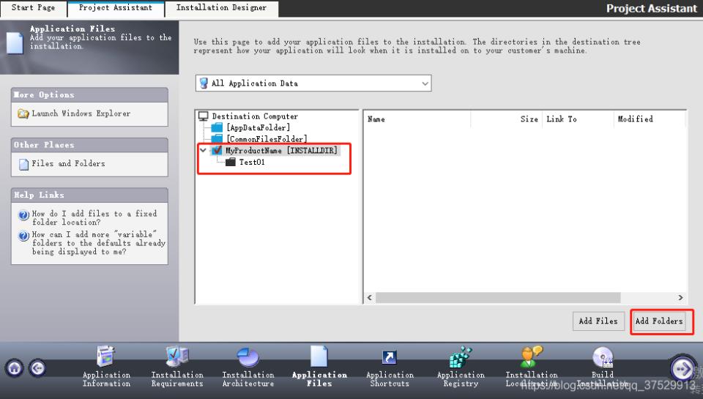703x399 pixels.
Task: Open Installation Architecture pie icon
Action: point(248,357)
